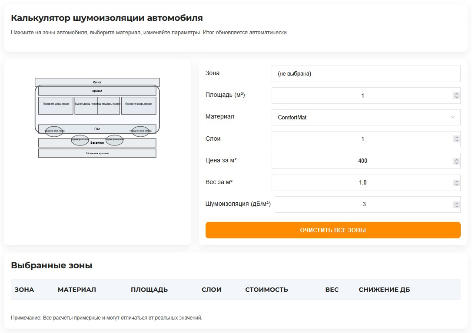Click into the Цена за м² field
This screenshot has width=472, height=333.
coord(362,161)
